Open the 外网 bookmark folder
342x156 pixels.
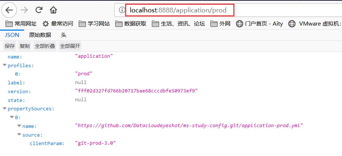click(x=220, y=24)
